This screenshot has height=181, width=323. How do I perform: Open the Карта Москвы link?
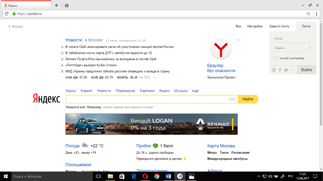[x=221, y=146]
